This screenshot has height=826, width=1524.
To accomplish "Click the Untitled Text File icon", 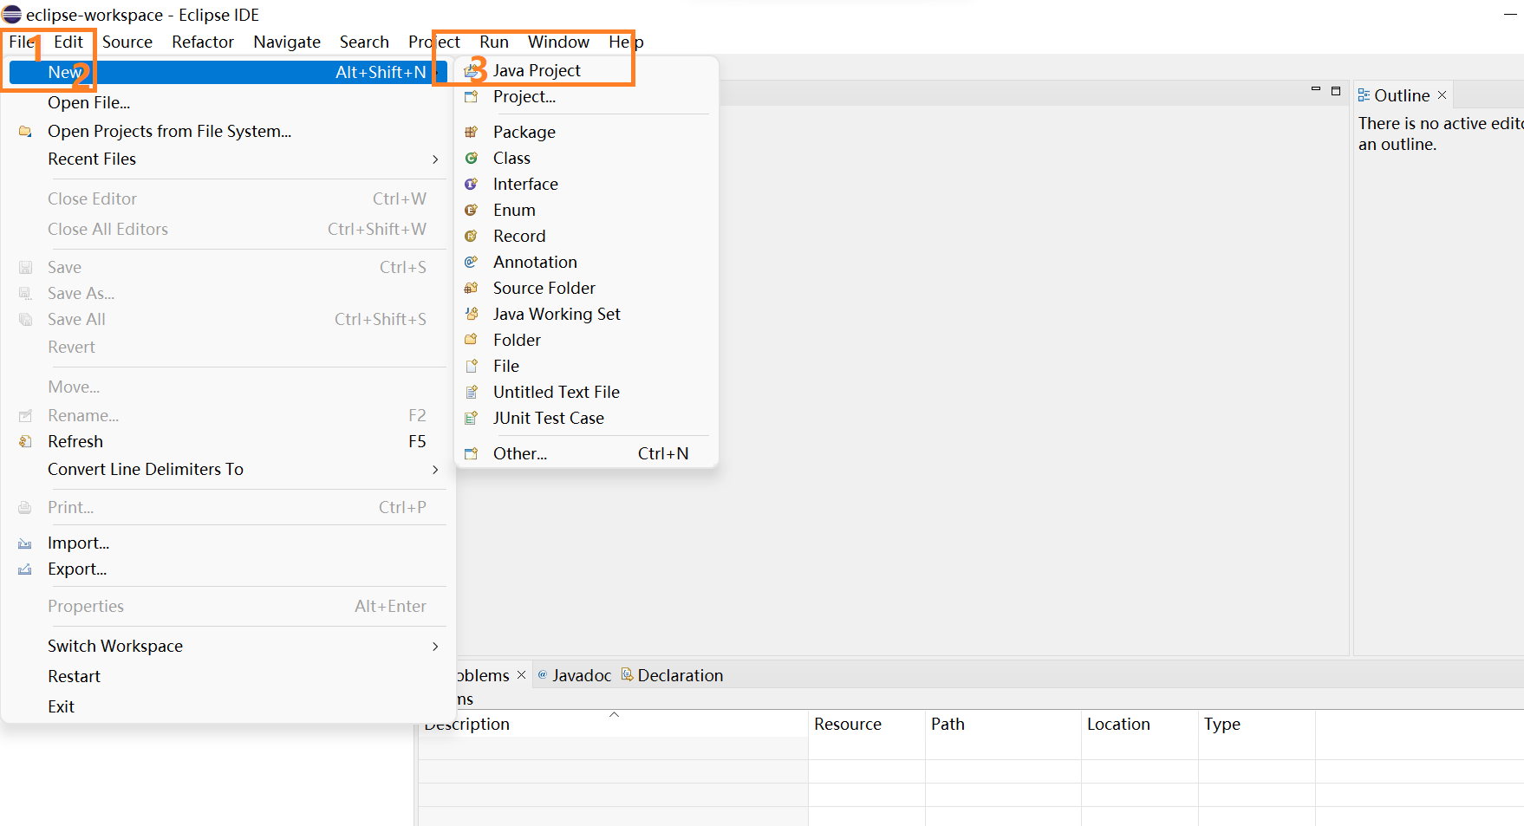I will click(472, 392).
